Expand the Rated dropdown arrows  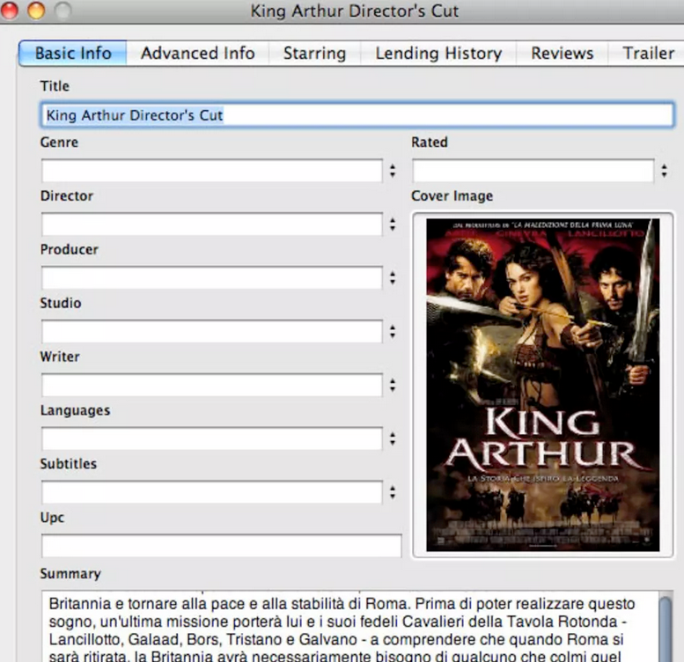664,171
